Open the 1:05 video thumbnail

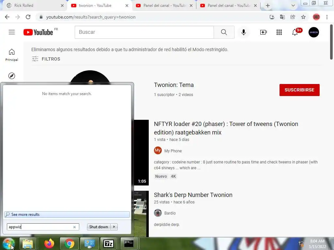click(x=141, y=153)
